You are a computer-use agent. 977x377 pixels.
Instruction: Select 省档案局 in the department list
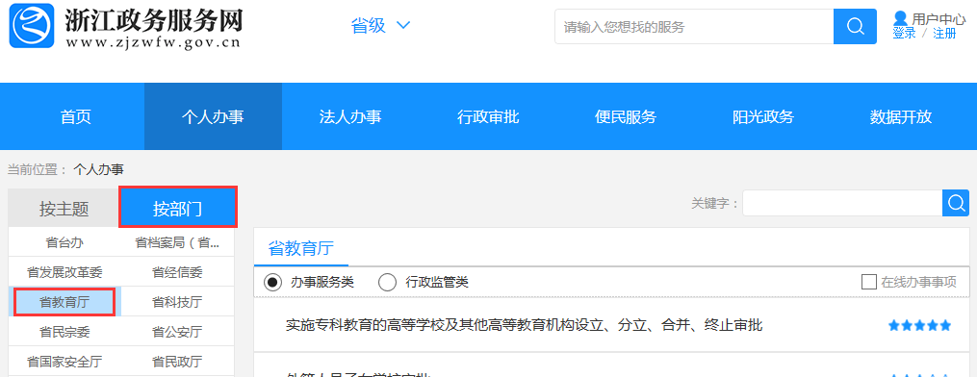pyautogui.click(x=177, y=242)
